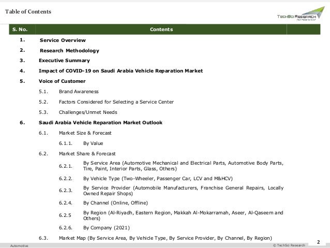330x248 pixels.
Task: Select the Executive Summary item
Action: point(64,61)
